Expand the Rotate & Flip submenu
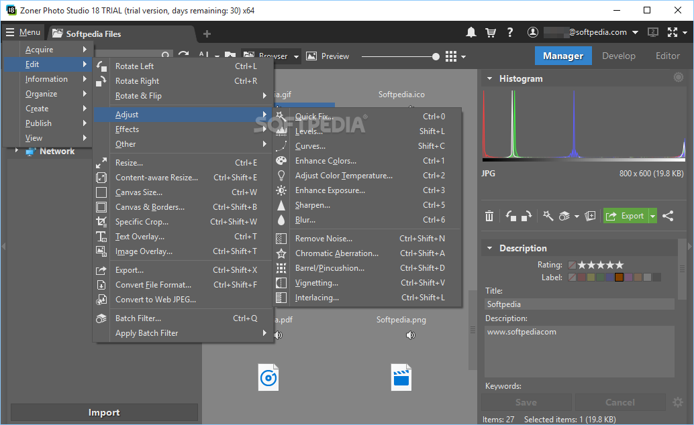694x425 pixels. (183, 96)
